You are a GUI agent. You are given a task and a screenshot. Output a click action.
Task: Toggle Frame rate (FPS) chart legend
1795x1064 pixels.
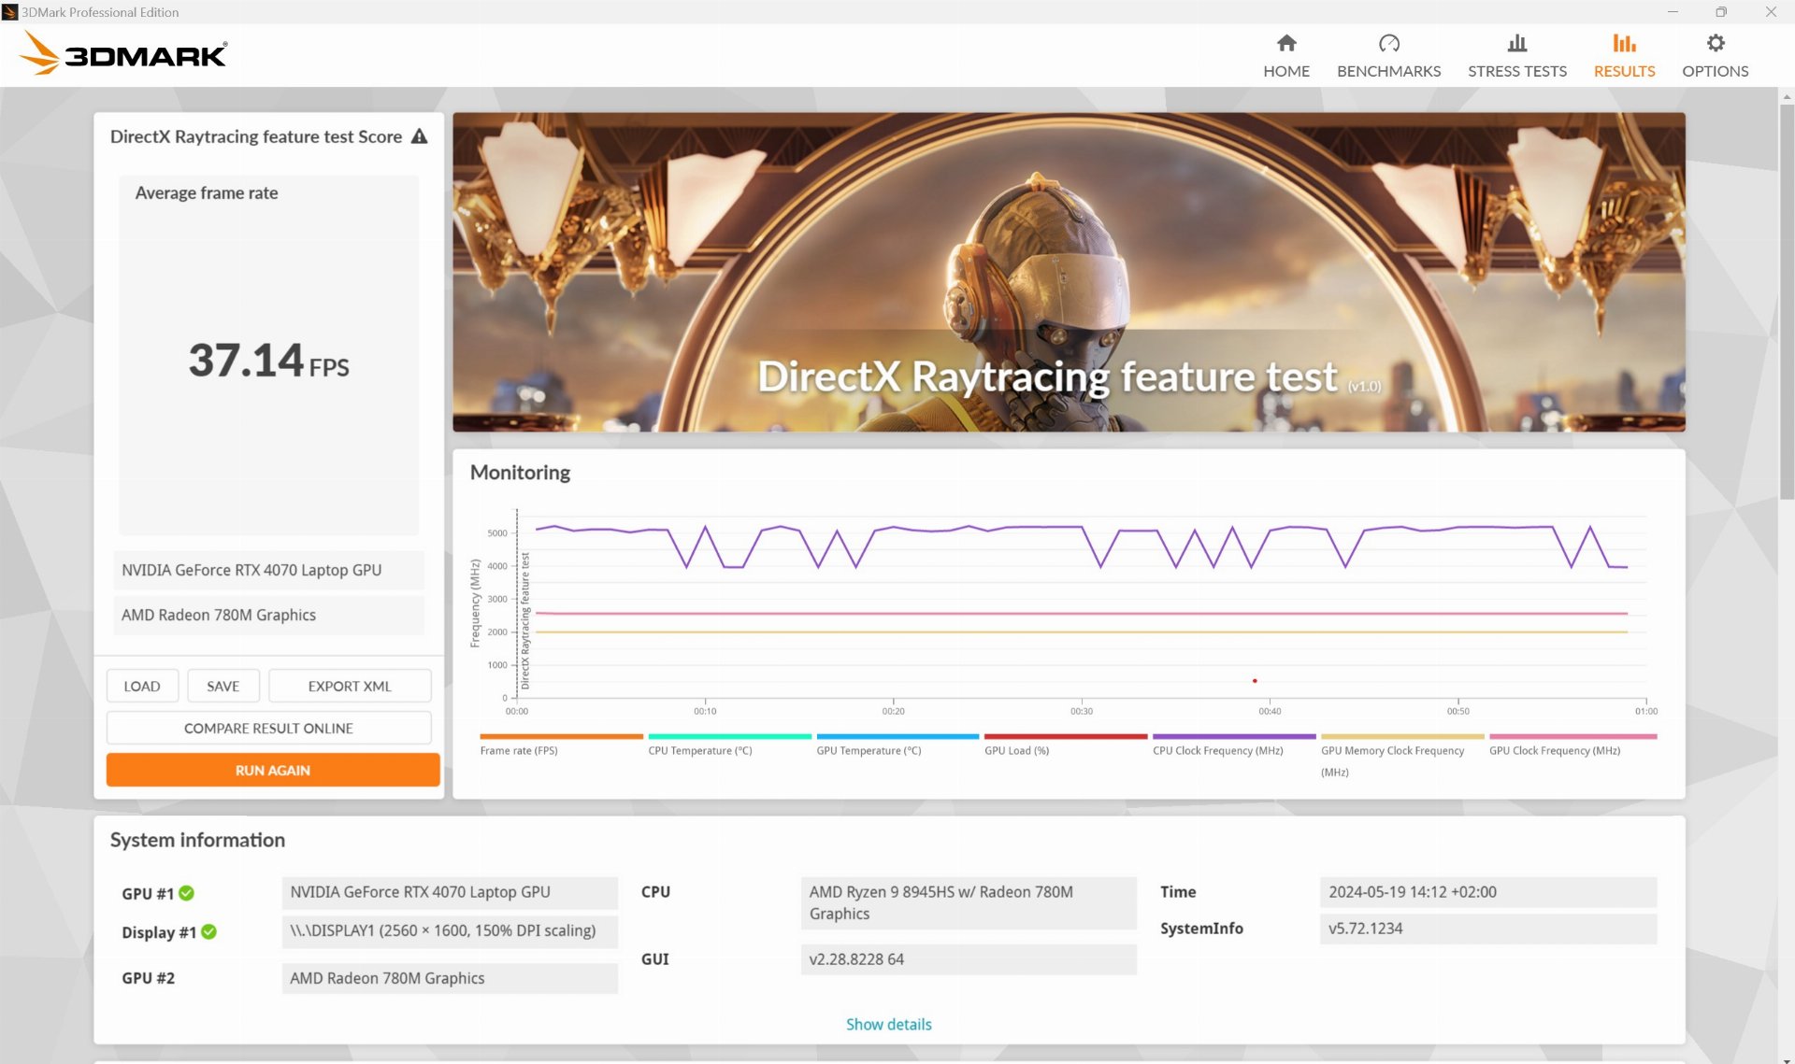click(x=519, y=750)
